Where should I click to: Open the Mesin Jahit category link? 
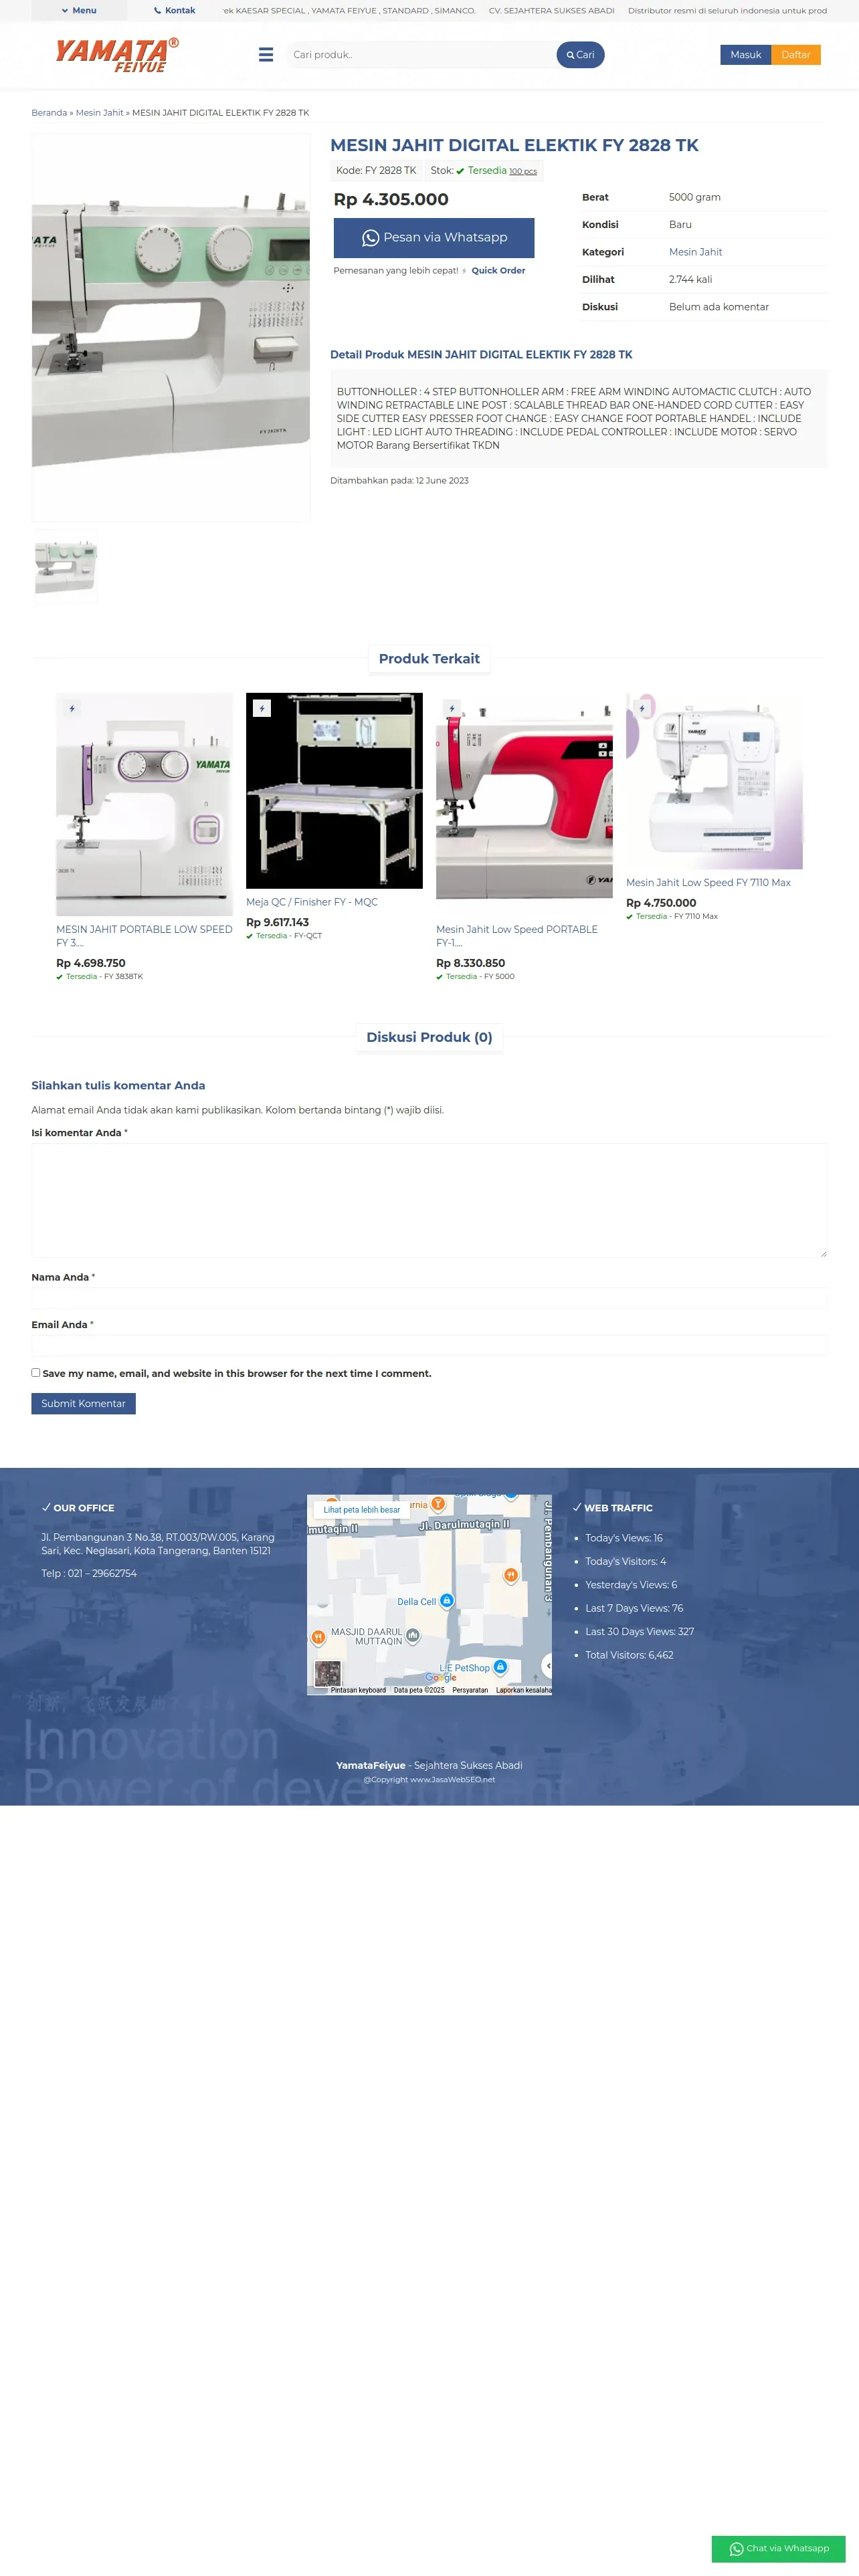695,252
